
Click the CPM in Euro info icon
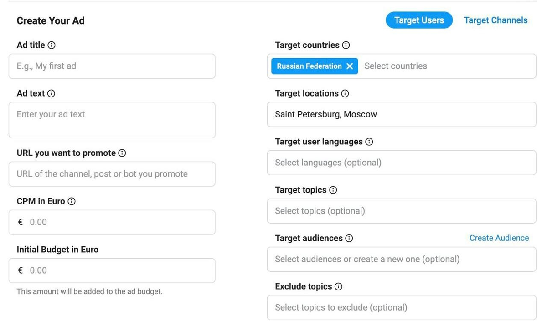(72, 201)
